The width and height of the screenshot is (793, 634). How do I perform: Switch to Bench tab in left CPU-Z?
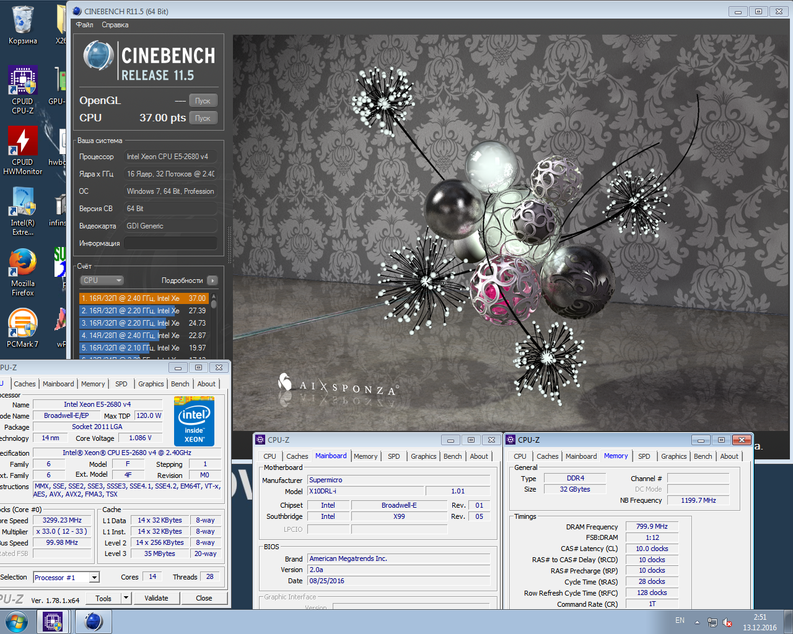click(180, 384)
